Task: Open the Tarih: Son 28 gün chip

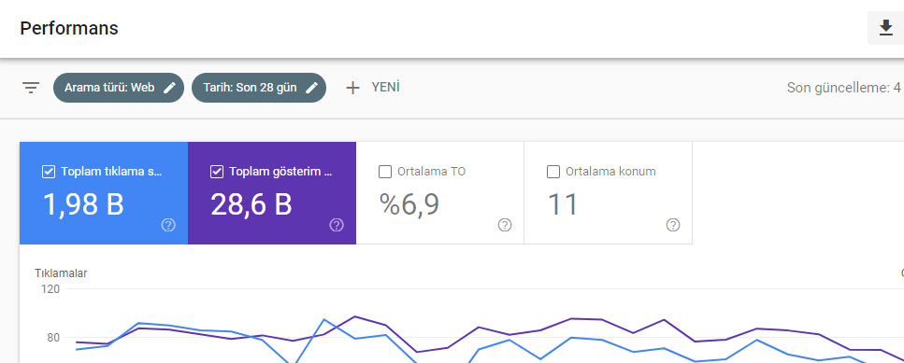Action: [259, 88]
